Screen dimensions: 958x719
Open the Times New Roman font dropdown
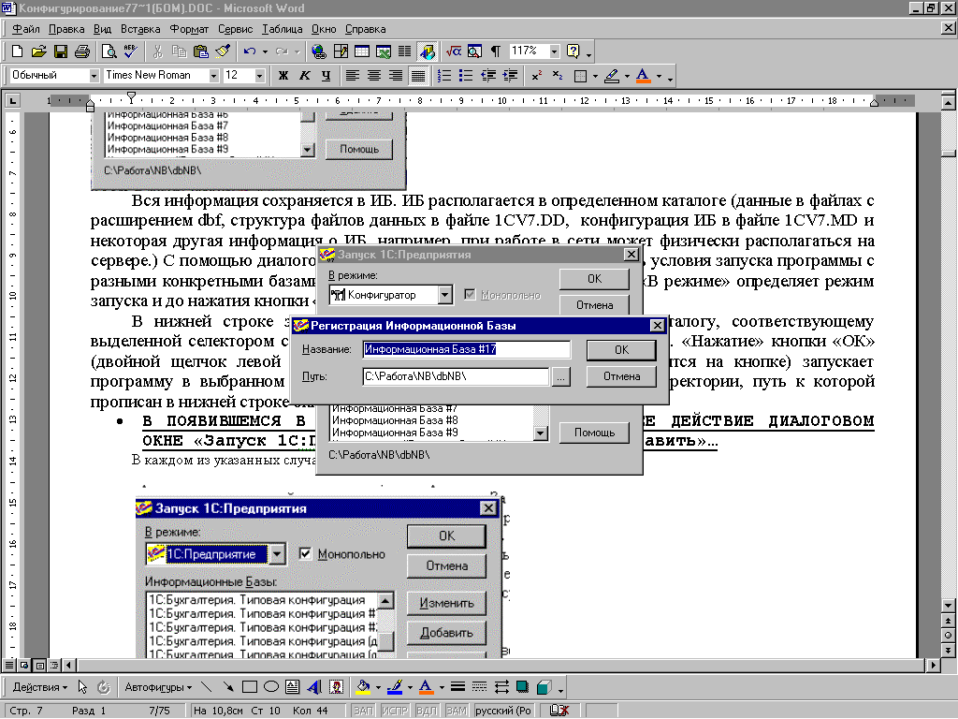tap(213, 76)
